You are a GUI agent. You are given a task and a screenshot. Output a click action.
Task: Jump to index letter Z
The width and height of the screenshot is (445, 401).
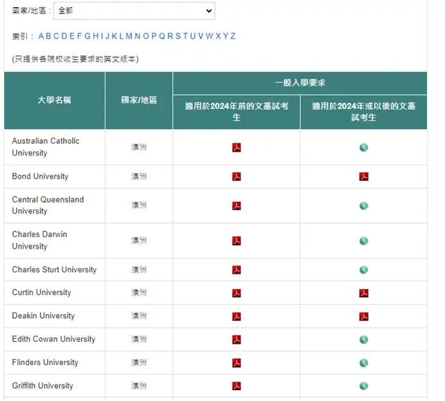[233, 36]
